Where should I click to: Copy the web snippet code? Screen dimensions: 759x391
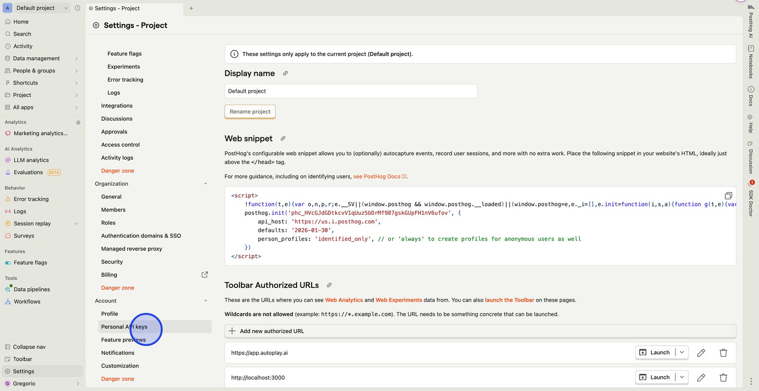(x=728, y=196)
